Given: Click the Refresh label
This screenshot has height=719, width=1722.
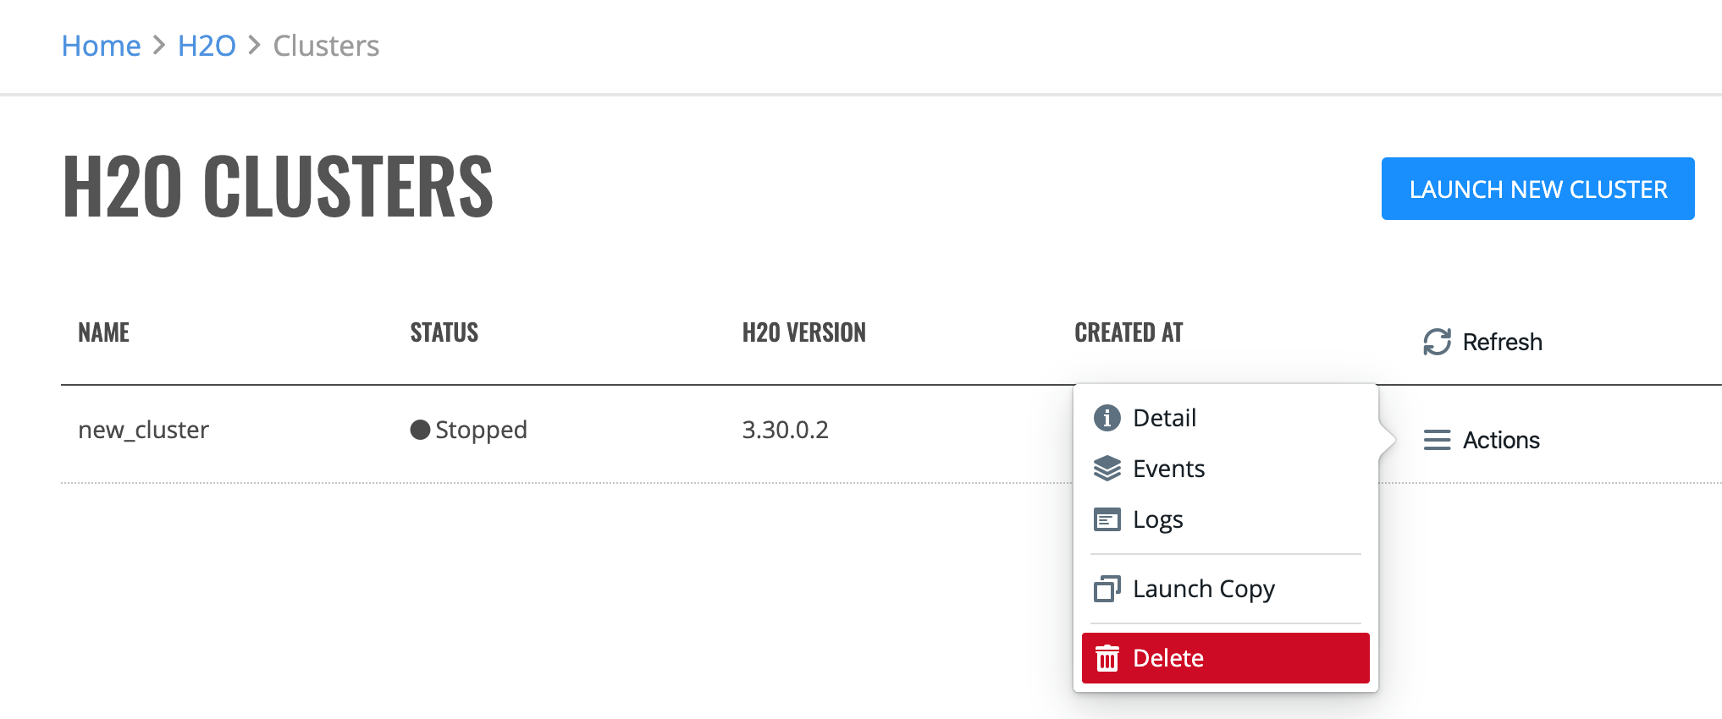Looking at the screenshot, I should [1503, 342].
